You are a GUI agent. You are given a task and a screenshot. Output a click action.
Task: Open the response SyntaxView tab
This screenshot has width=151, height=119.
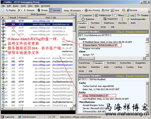tap(125, 63)
